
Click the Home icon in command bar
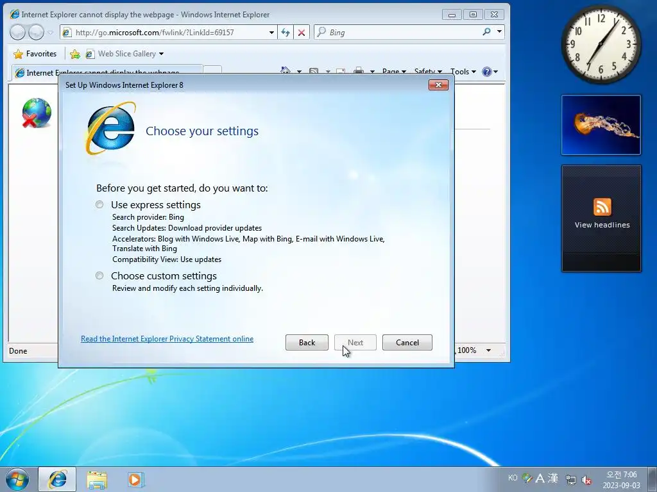click(x=286, y=71)
